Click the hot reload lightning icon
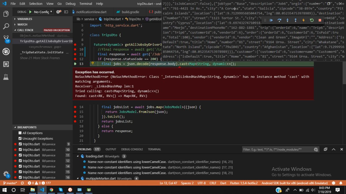The image size is (346, 194). pos(304,20)
